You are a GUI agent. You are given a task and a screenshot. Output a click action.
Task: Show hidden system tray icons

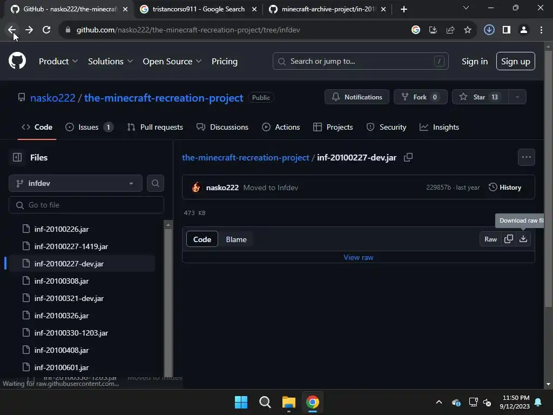click(439, 402)
